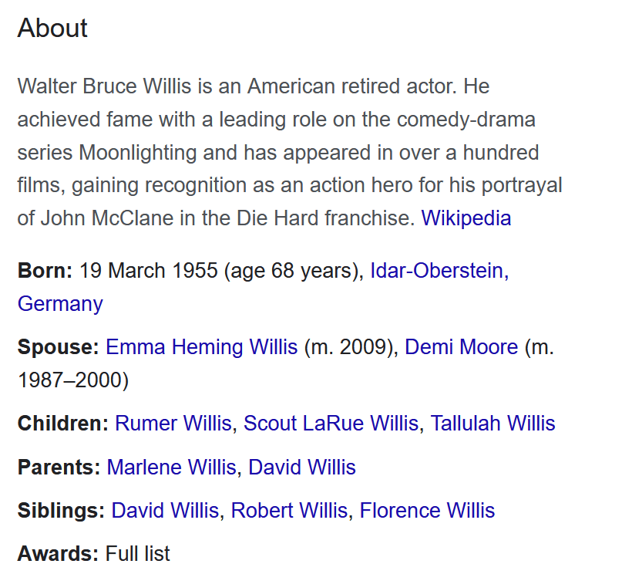Open the Wikipedia source link
The image size is (622, 574).
pos(466,218)
